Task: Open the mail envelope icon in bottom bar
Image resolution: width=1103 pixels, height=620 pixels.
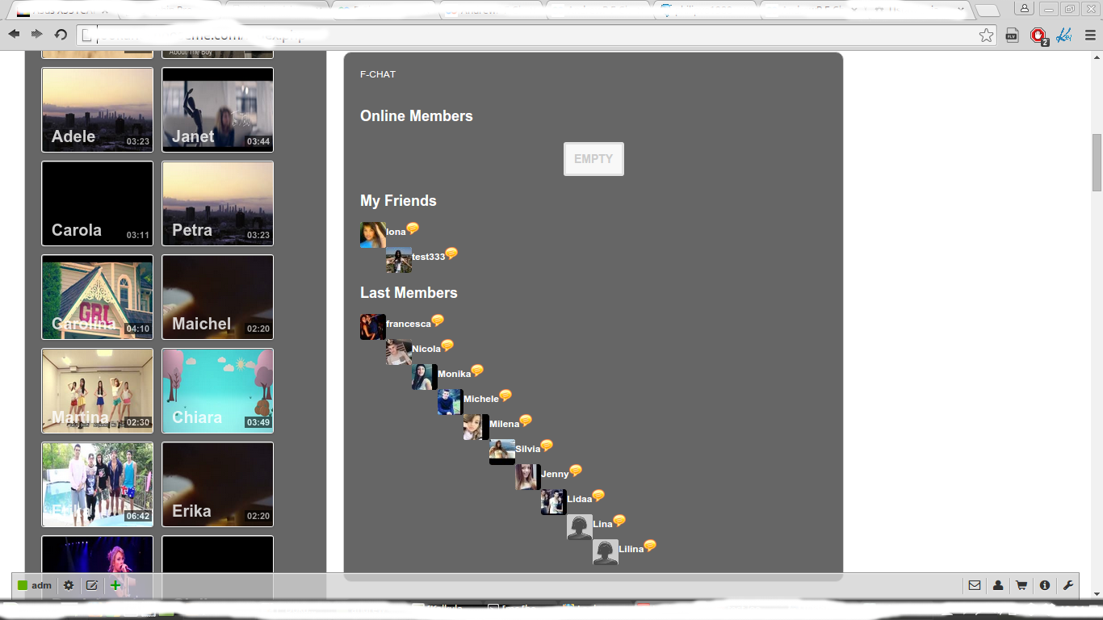Action: pos(975,585)
